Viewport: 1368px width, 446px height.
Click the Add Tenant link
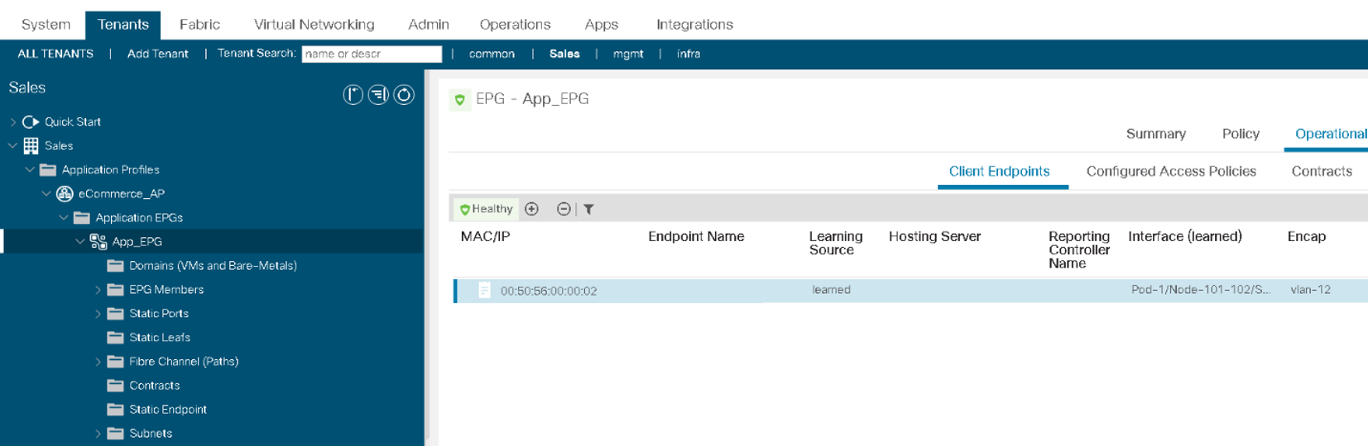pos(157,54)
